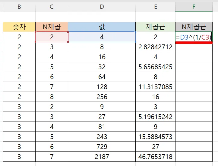The width and height of the screenshot is (218, 166).
Task: Click the 제곱근 cell showing 2.82842712
Action: (x=156, y=47)
